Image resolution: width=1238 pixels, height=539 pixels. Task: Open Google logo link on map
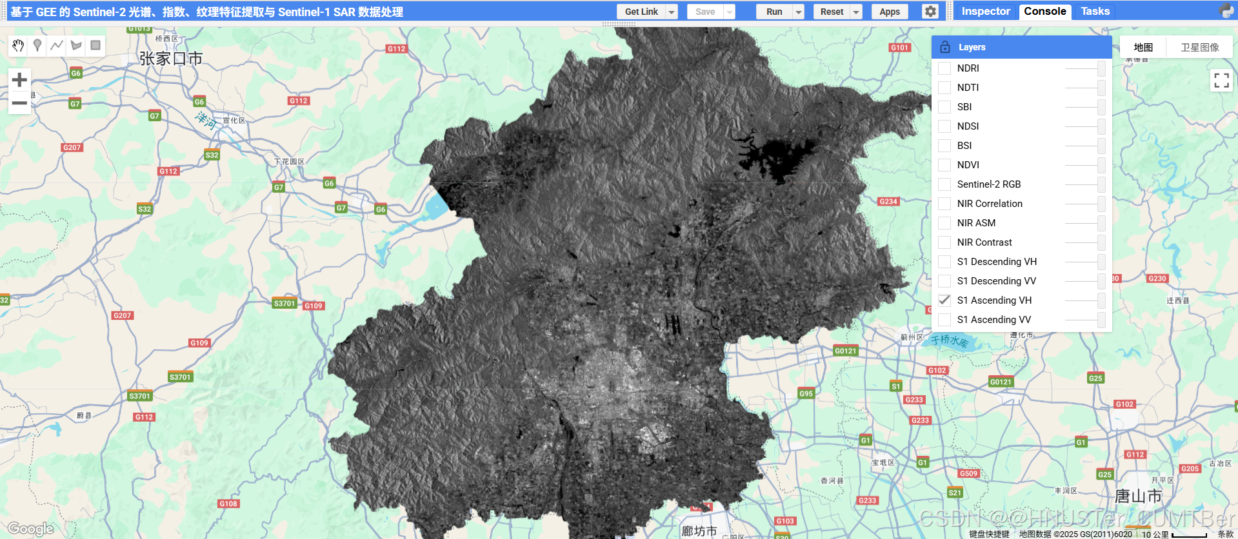pos(30,529)
